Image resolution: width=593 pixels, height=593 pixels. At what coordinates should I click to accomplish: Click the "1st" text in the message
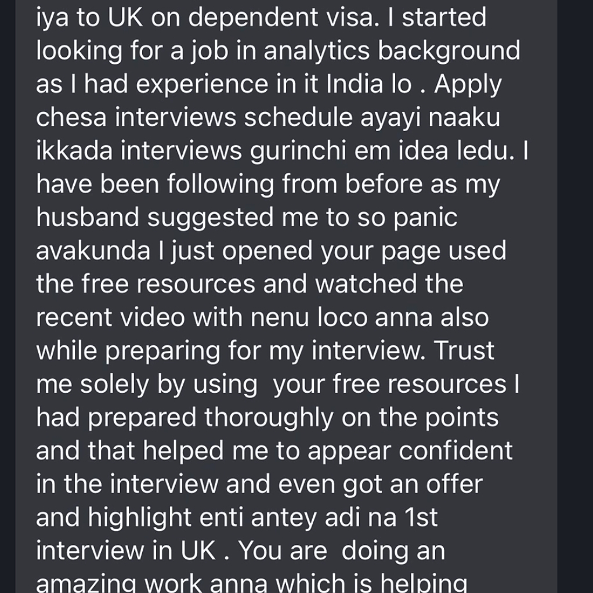click(420, 518)
